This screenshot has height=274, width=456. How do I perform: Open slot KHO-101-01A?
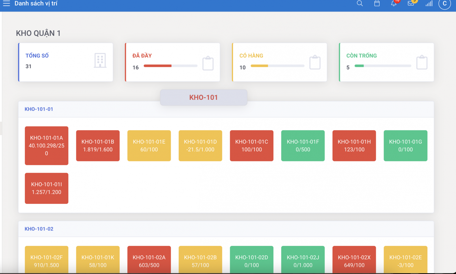(x=46, y=145)
